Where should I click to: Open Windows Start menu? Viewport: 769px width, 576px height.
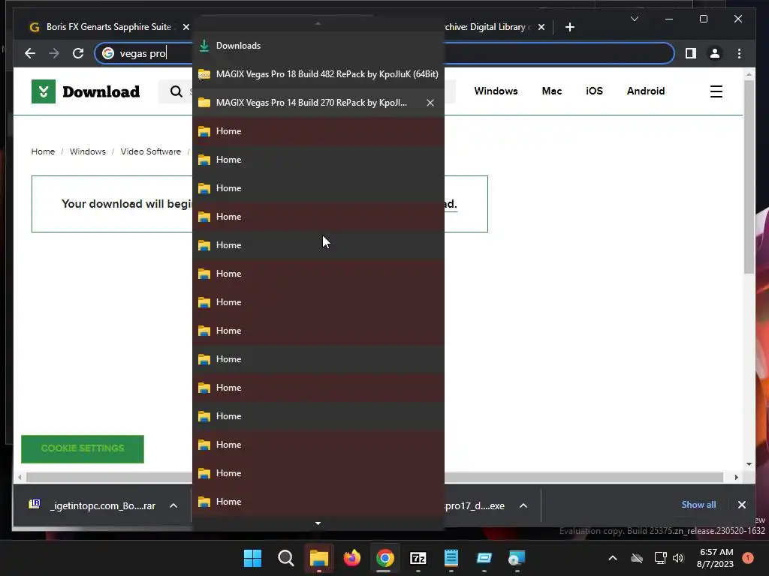point(252,558)
